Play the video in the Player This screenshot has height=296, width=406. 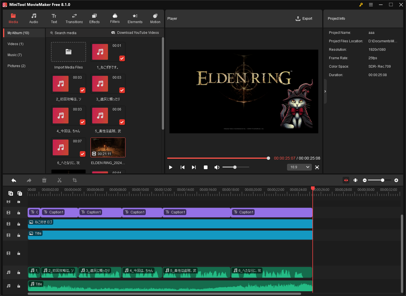(171, 167)
